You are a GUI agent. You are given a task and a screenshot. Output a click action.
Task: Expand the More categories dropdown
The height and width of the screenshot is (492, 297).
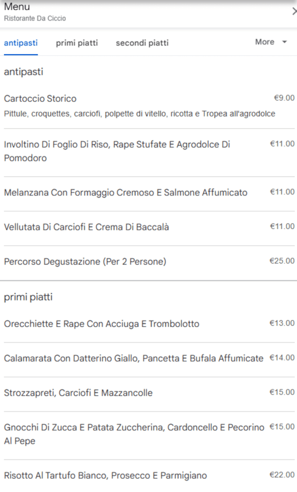tap(271, 42)
